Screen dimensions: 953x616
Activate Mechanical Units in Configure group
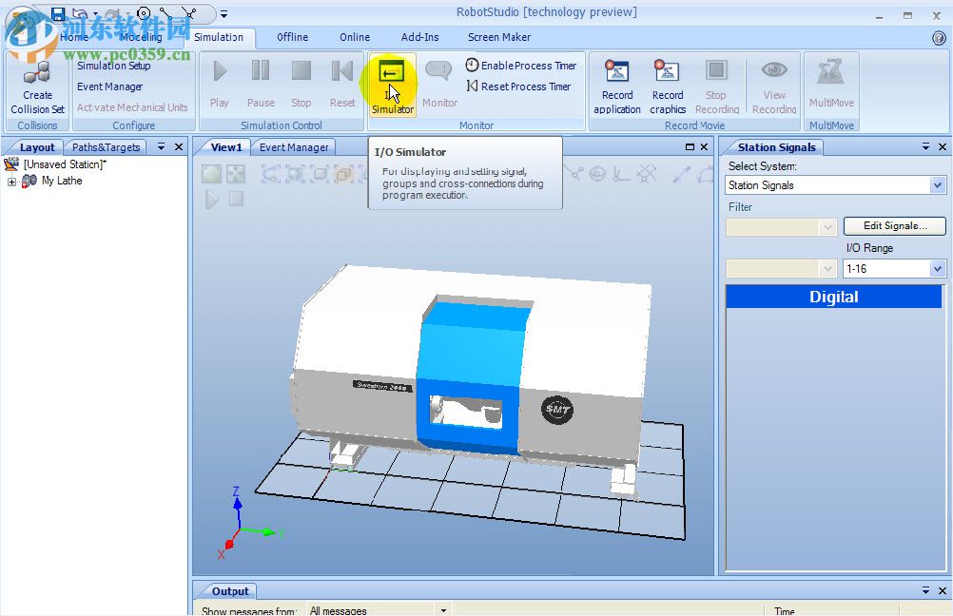pyautogui.click(x=133, y=107)
